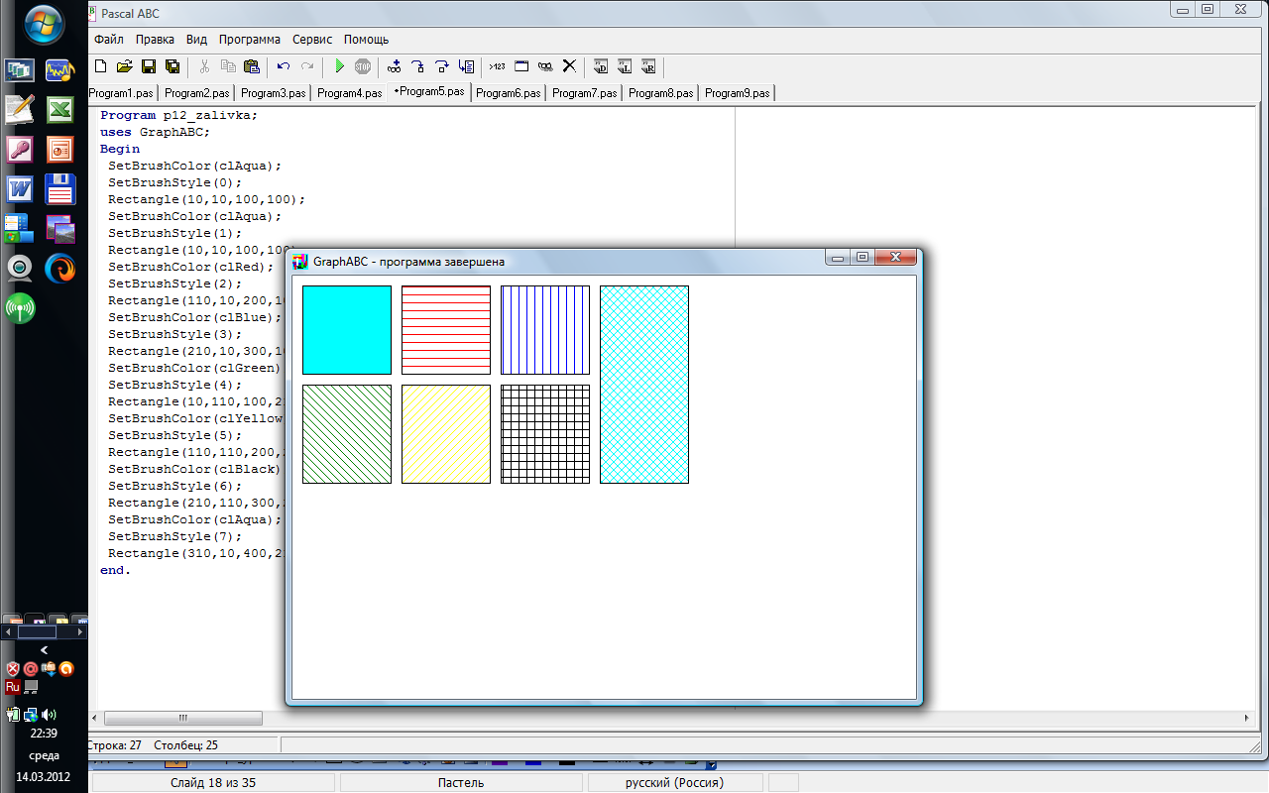Viewport: 1269px width, 793px height.
Task: Undo last edit in editor
Action: [284, 66]
